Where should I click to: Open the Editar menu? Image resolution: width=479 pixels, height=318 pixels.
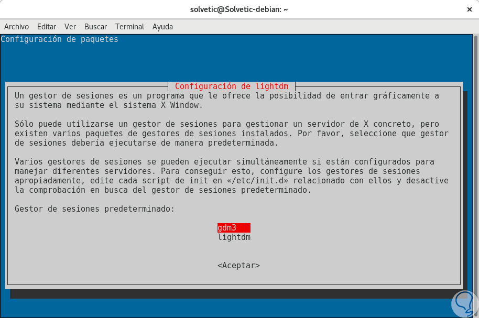[47, 27]
